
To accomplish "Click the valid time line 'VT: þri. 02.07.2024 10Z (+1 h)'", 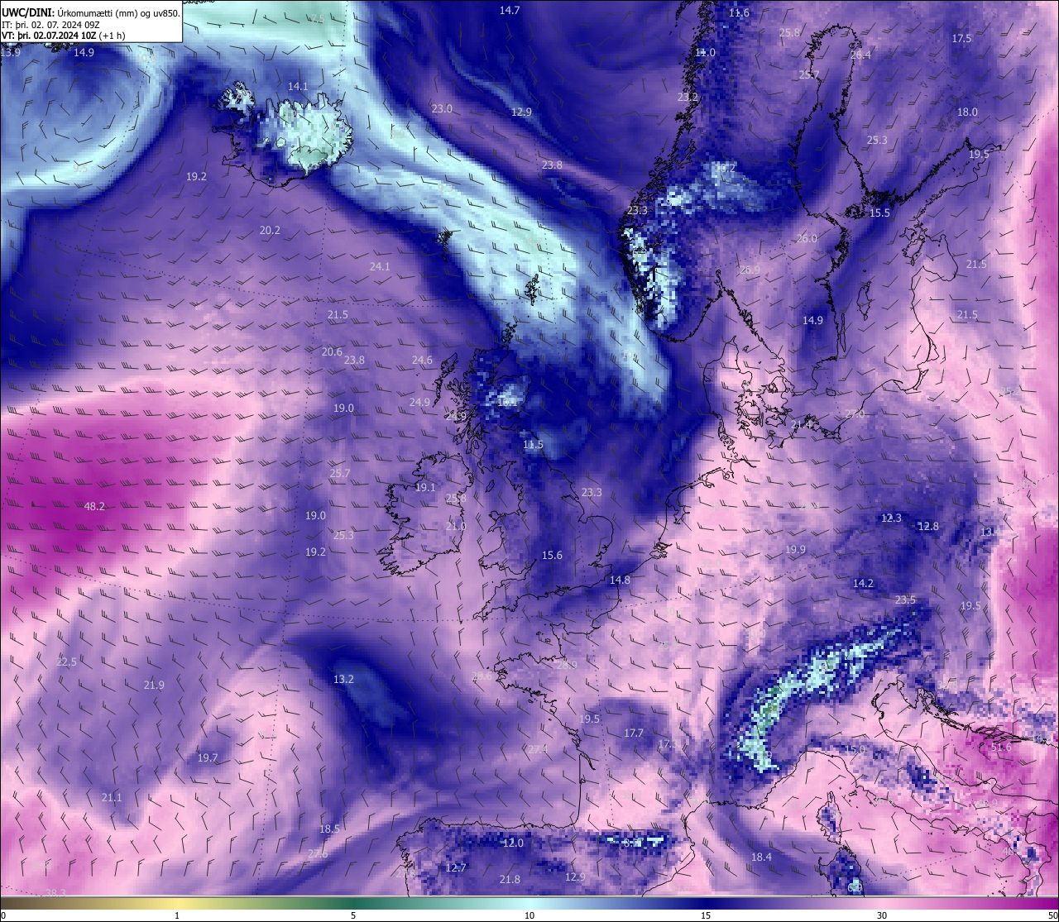I will coord(65,36).
